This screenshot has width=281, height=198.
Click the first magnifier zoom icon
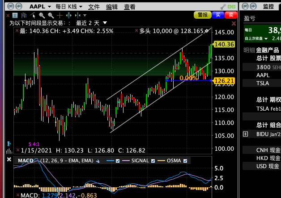coord(42,16)
